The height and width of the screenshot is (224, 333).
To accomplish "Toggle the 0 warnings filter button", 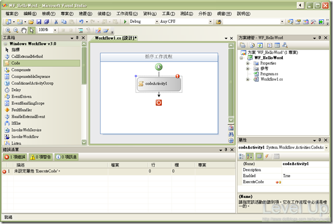I will 41,157.
